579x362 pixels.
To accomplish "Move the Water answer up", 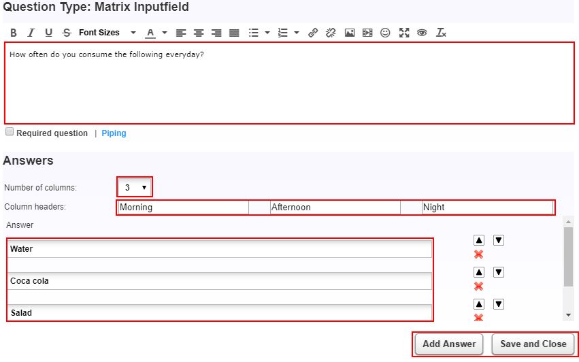I will coord(479,240).
